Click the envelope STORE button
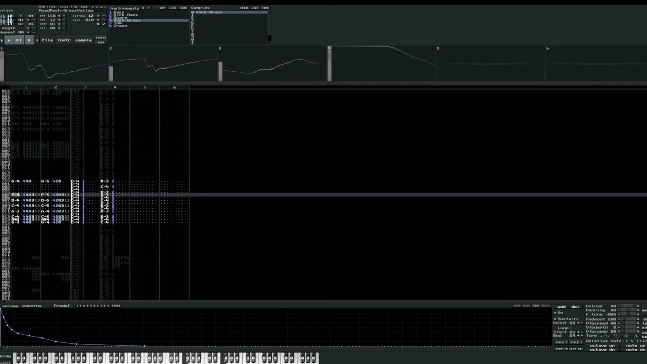The image size is (647, 364). pos(116,305)
